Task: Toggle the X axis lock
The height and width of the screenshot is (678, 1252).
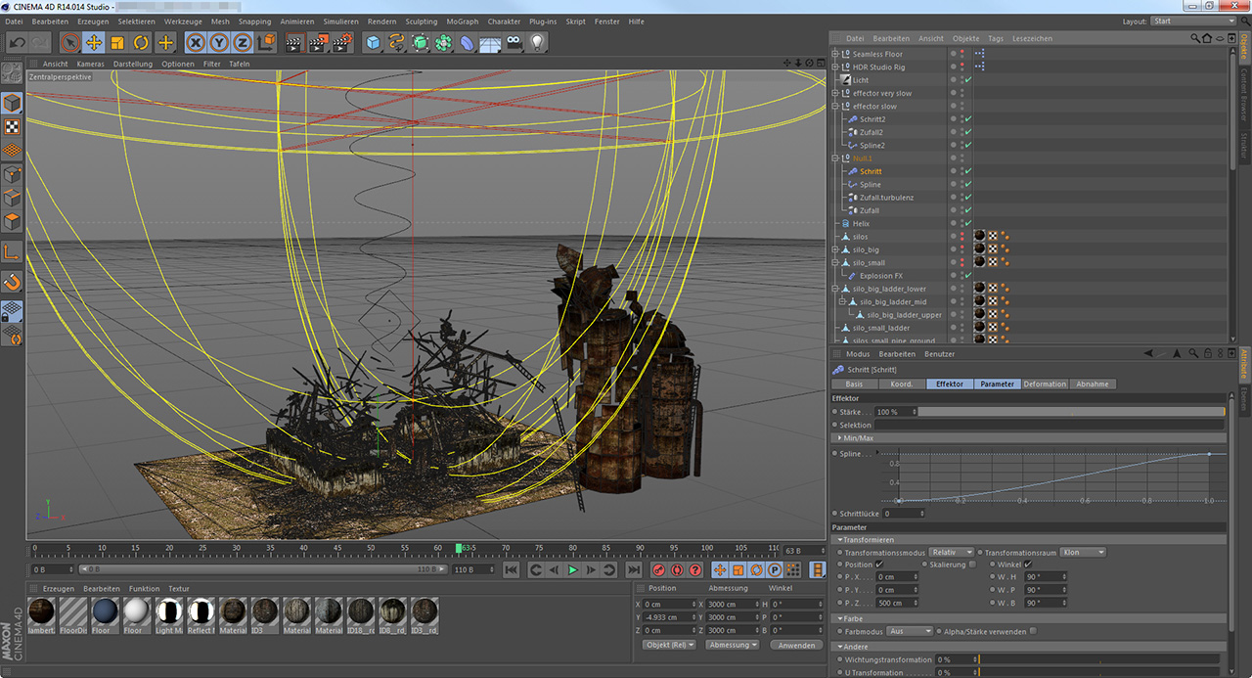Action: [x=195, y=42]
